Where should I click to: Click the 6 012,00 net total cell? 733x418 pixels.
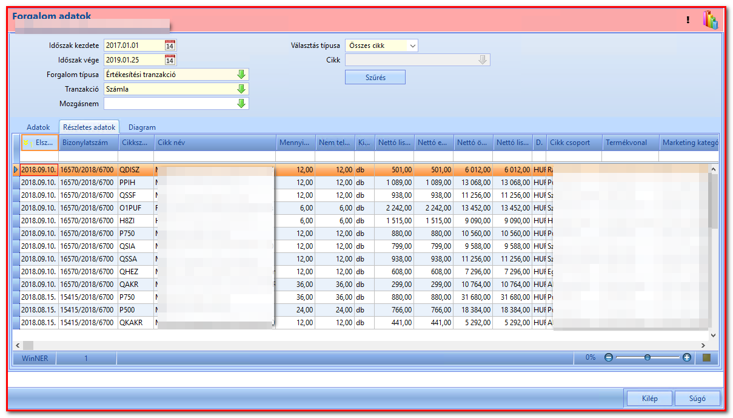pos(473,170)
